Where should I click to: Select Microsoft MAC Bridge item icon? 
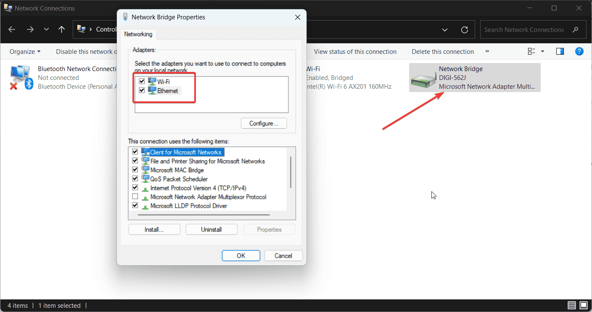tap(145, 170)
